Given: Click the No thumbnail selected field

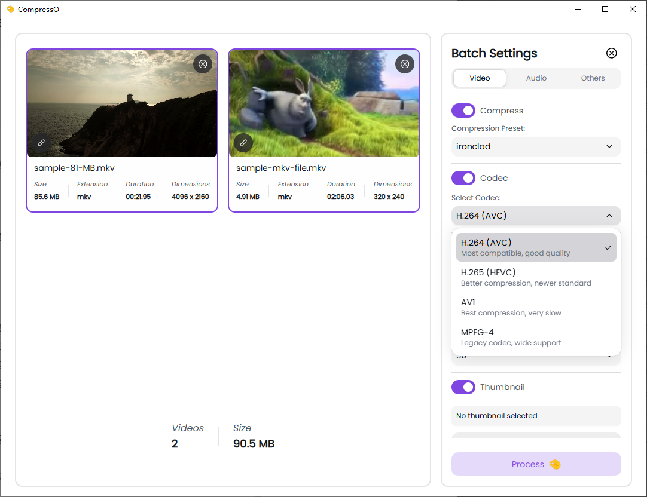Looking at the screenshot, I should click(536, 416).
